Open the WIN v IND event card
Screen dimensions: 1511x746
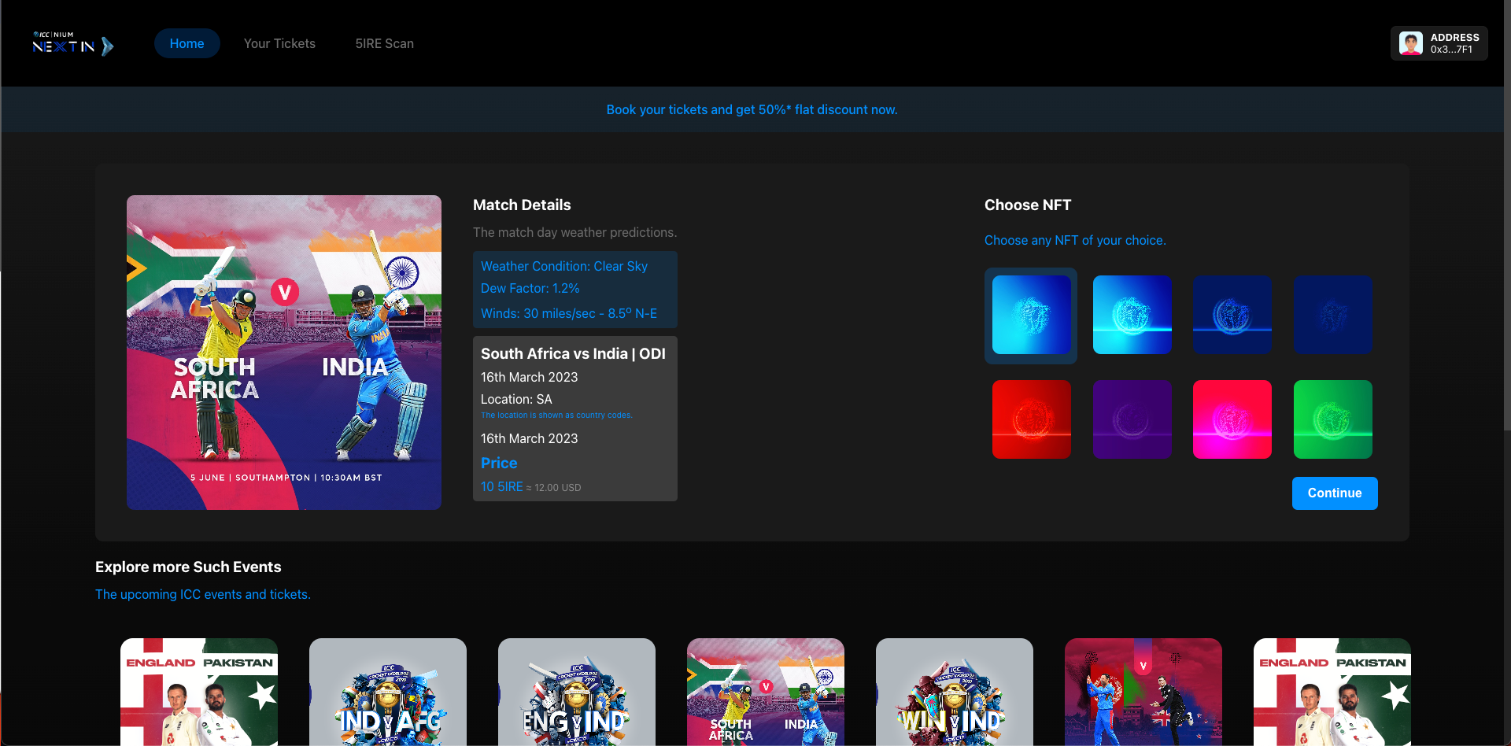[x=955, y=692]
